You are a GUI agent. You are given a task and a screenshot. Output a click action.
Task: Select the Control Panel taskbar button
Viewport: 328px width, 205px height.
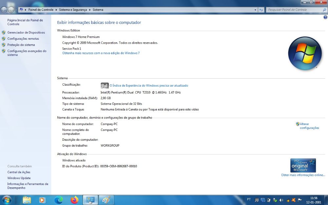(91, 200)
